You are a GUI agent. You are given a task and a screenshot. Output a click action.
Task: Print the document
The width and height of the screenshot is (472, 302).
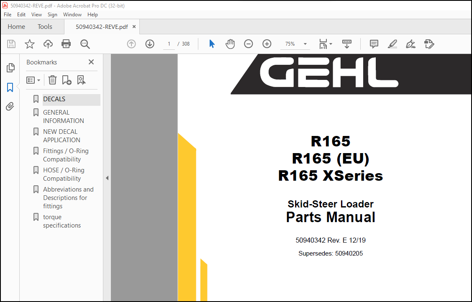66,44
